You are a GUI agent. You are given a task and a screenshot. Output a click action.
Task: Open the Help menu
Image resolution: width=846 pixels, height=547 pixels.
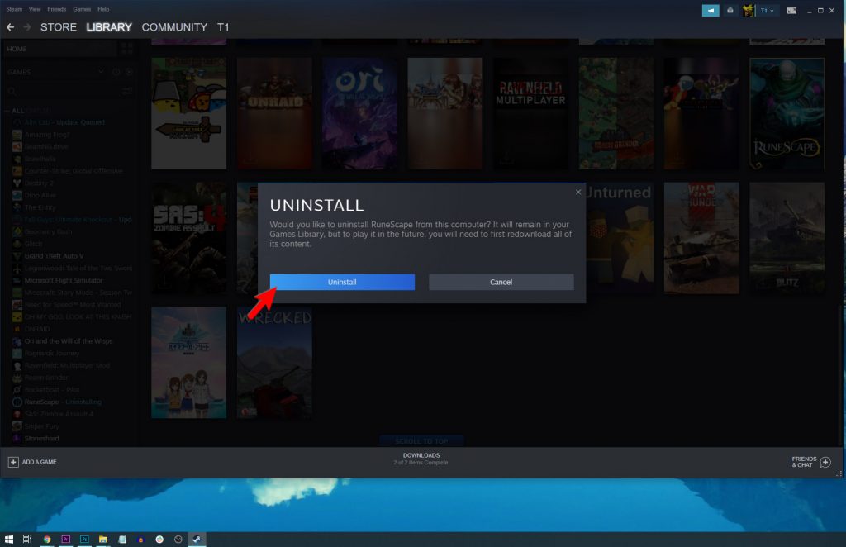tap(103, 9)
